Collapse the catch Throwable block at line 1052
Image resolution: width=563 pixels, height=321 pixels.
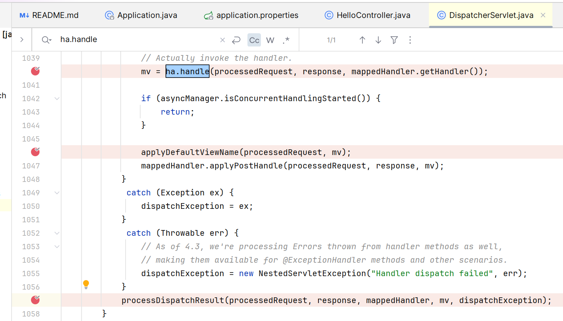(x=57, y=233)
